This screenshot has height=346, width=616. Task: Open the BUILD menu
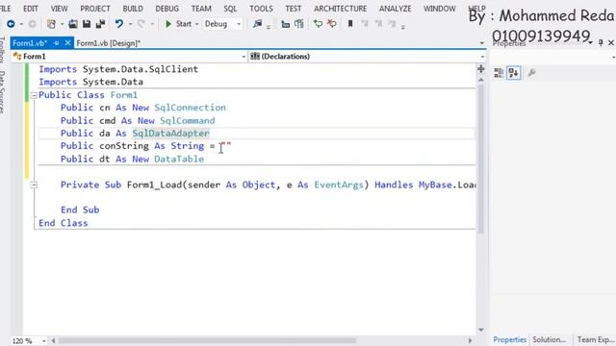[x=133, y=9]
